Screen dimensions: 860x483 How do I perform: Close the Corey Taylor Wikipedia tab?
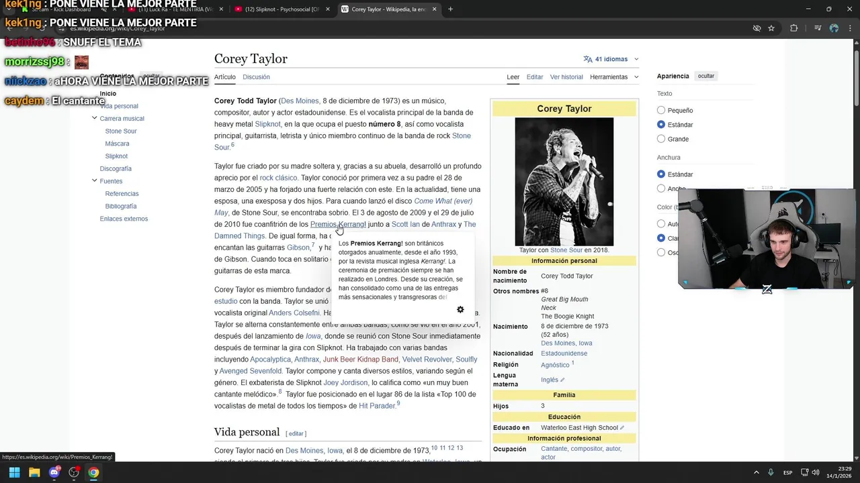coord(435,9)
